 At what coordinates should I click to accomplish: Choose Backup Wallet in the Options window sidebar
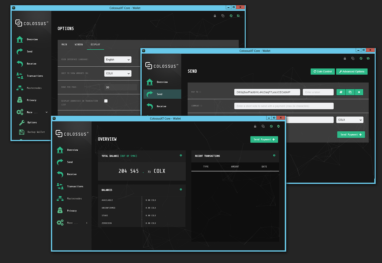(x=32, y=132)
